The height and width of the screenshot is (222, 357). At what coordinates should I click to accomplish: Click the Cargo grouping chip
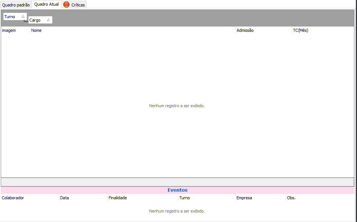point(35,20)
